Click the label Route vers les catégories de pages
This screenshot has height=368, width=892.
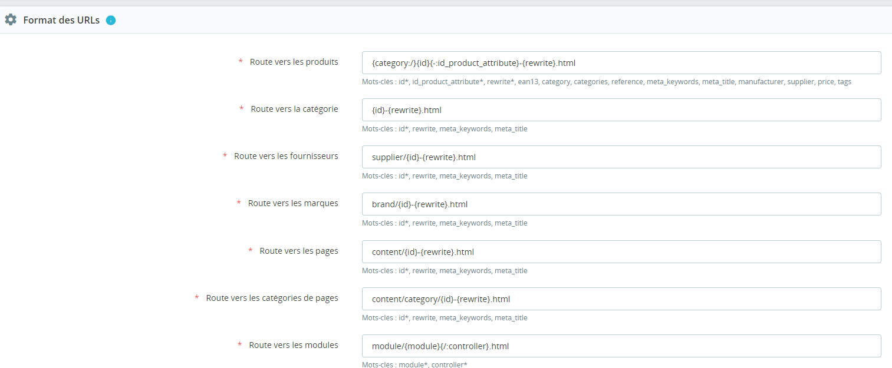click(272, 298)
